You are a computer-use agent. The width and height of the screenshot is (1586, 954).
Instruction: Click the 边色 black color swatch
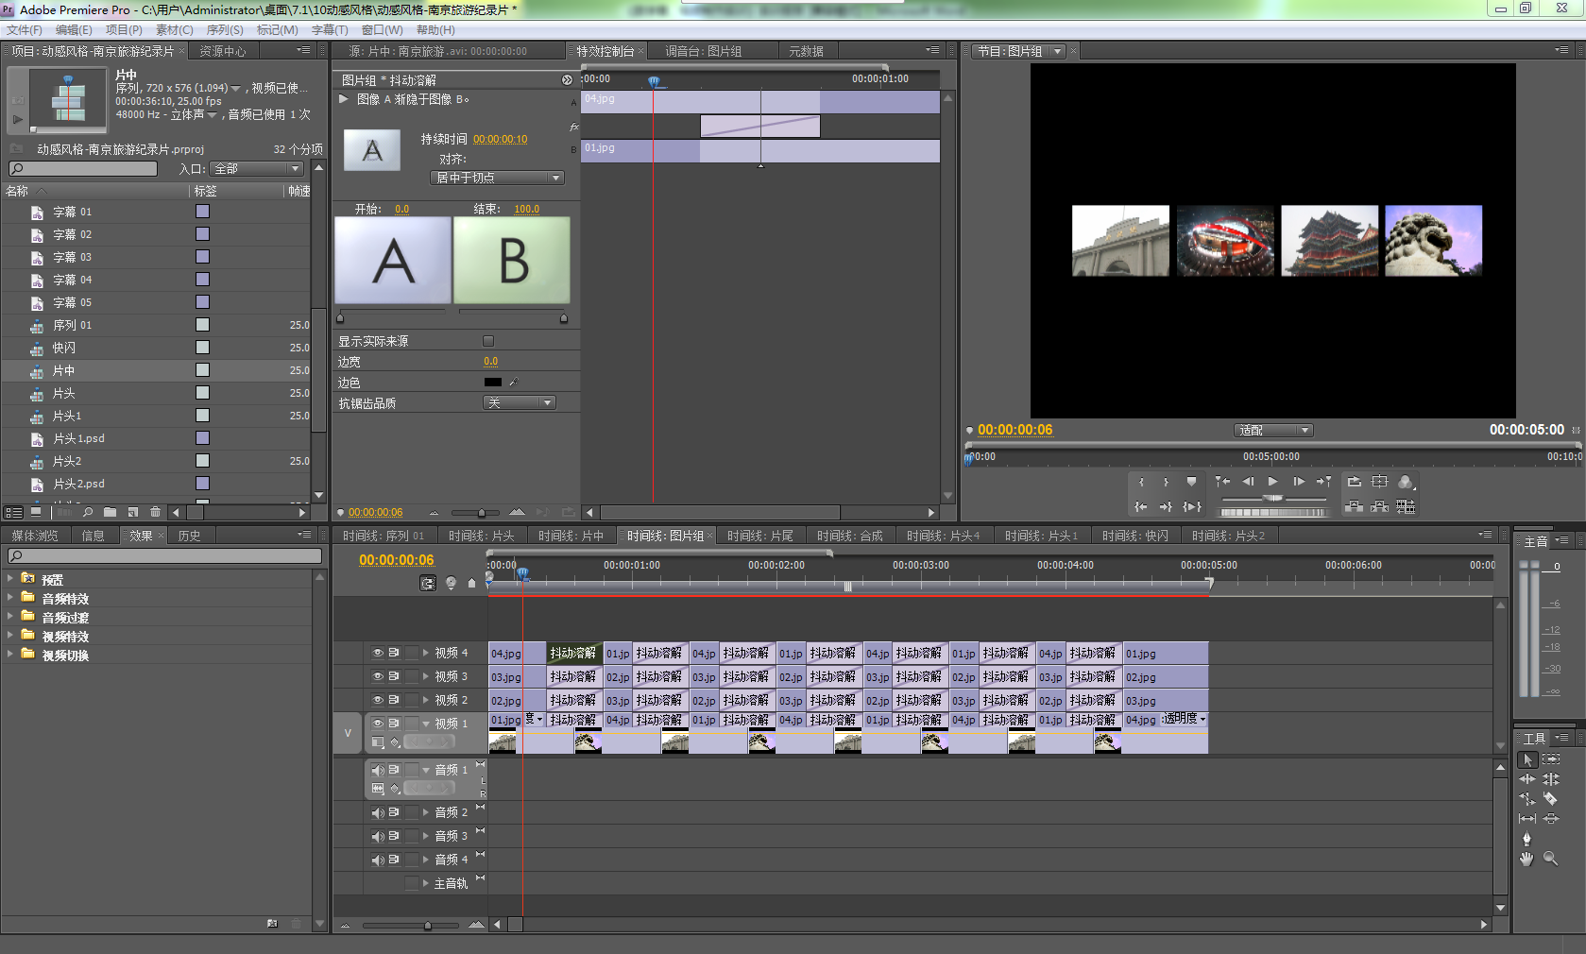(x=492, y=383)
